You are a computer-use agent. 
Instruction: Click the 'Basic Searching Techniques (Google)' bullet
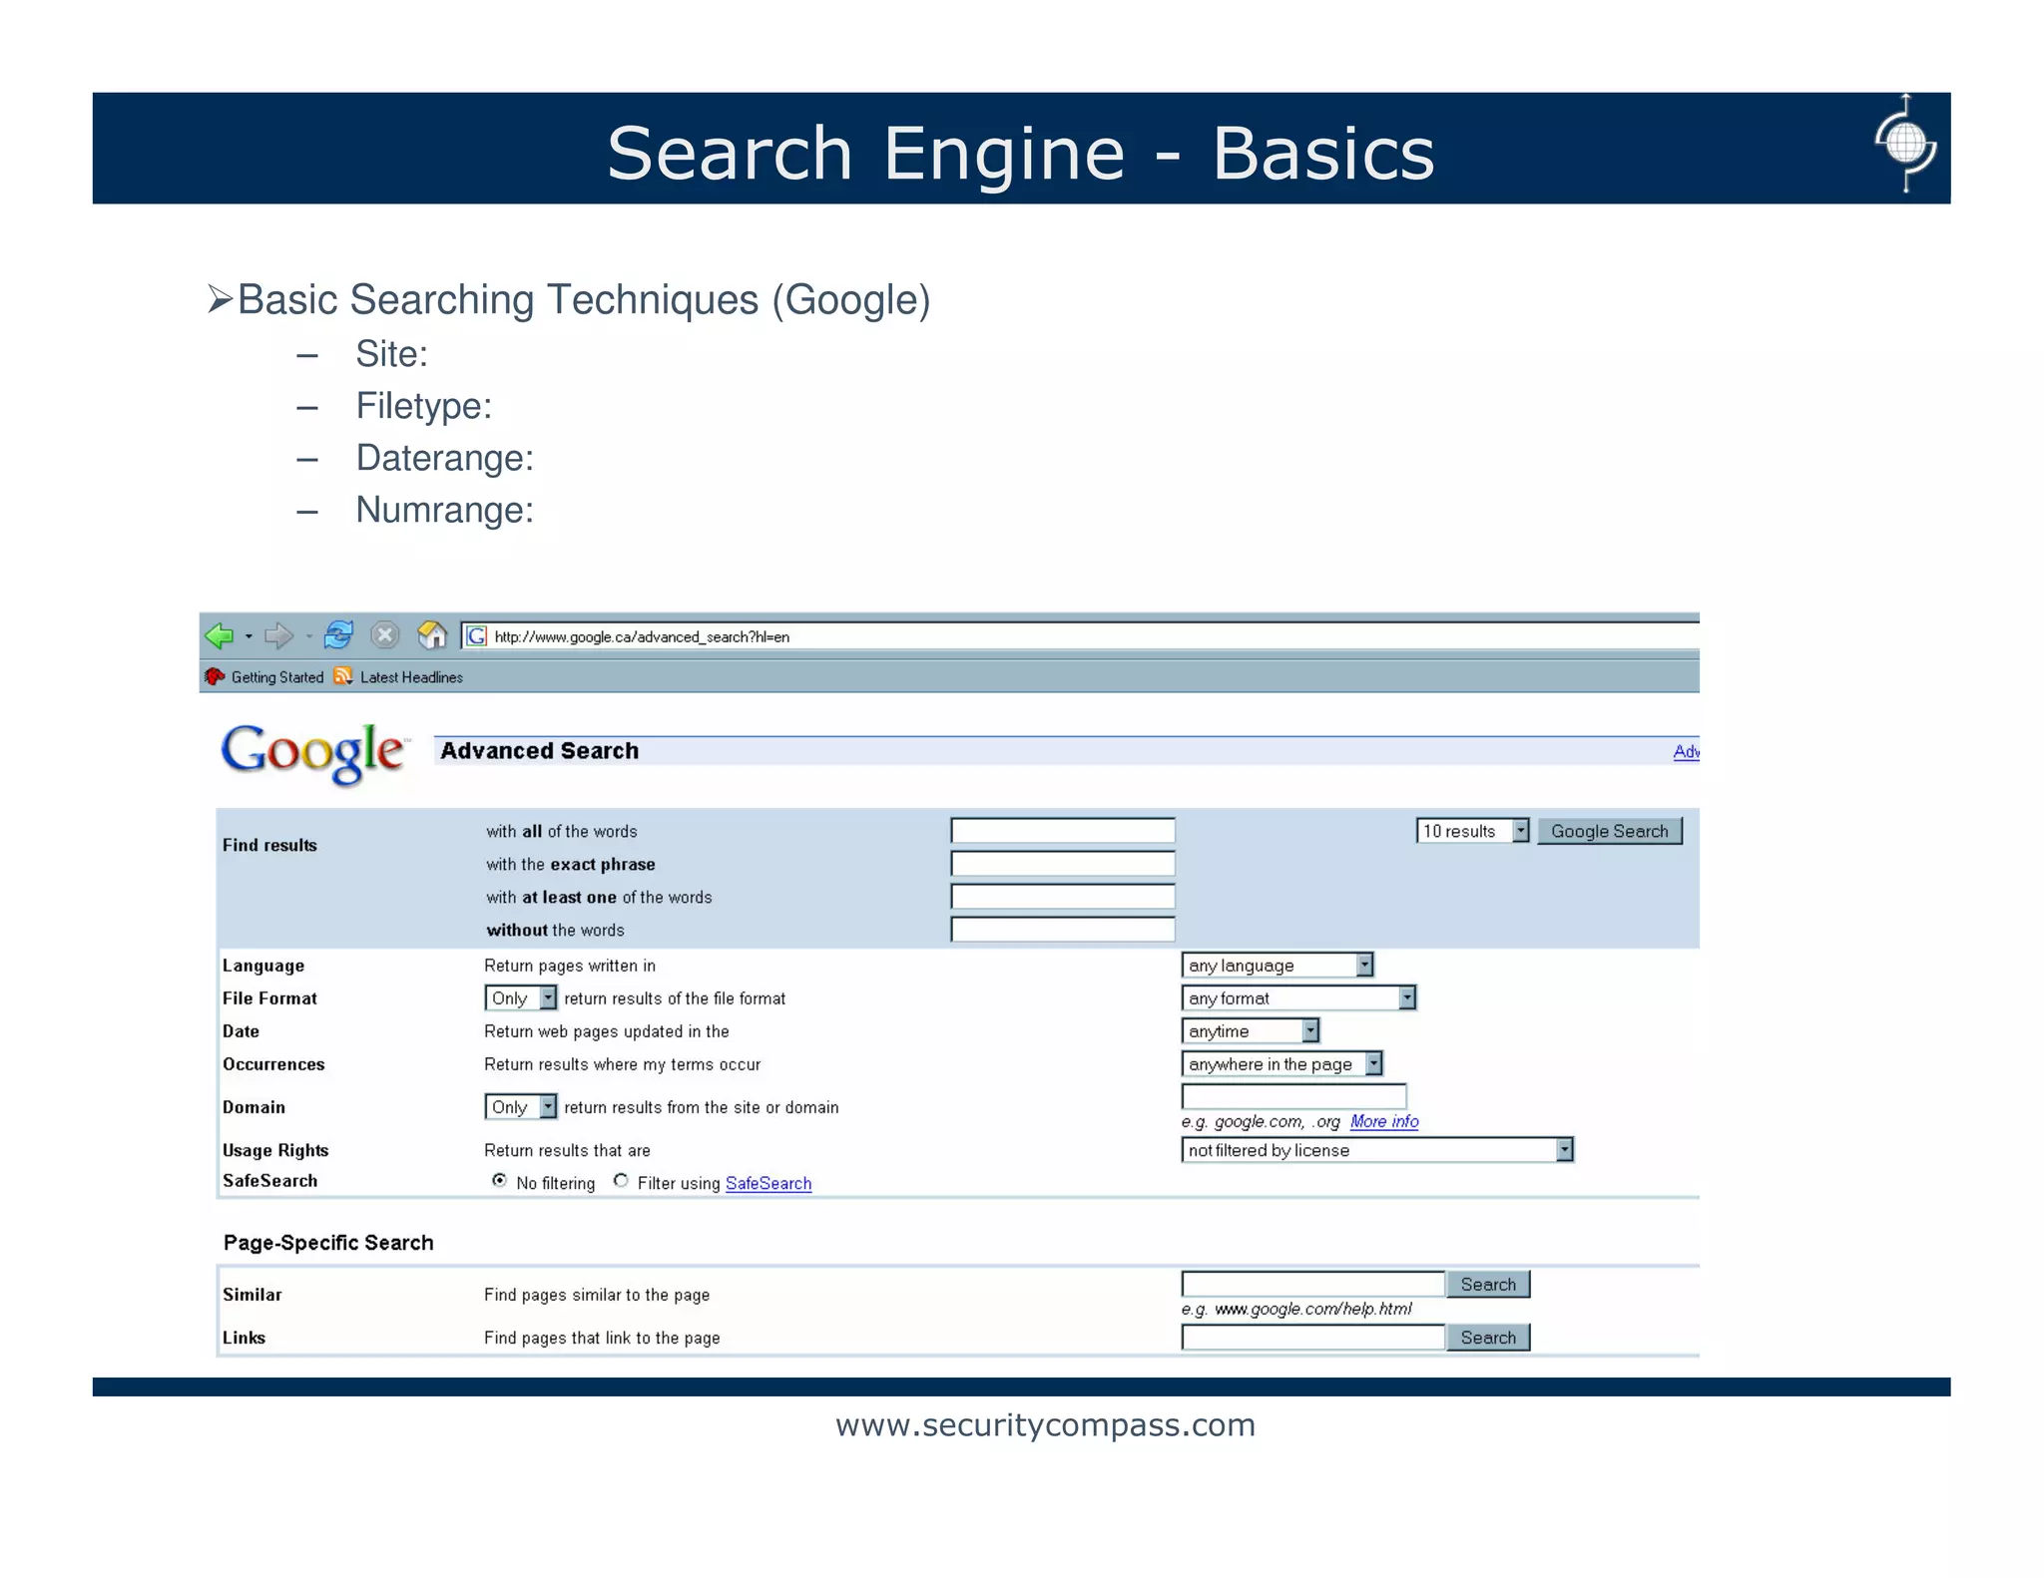click(583, 300)
